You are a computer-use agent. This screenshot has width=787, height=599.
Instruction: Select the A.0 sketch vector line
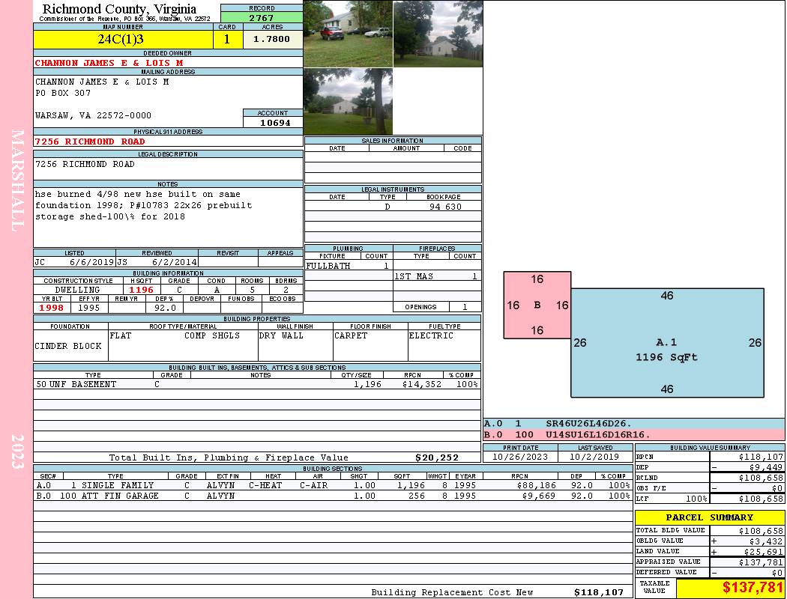tap(634, 424)
